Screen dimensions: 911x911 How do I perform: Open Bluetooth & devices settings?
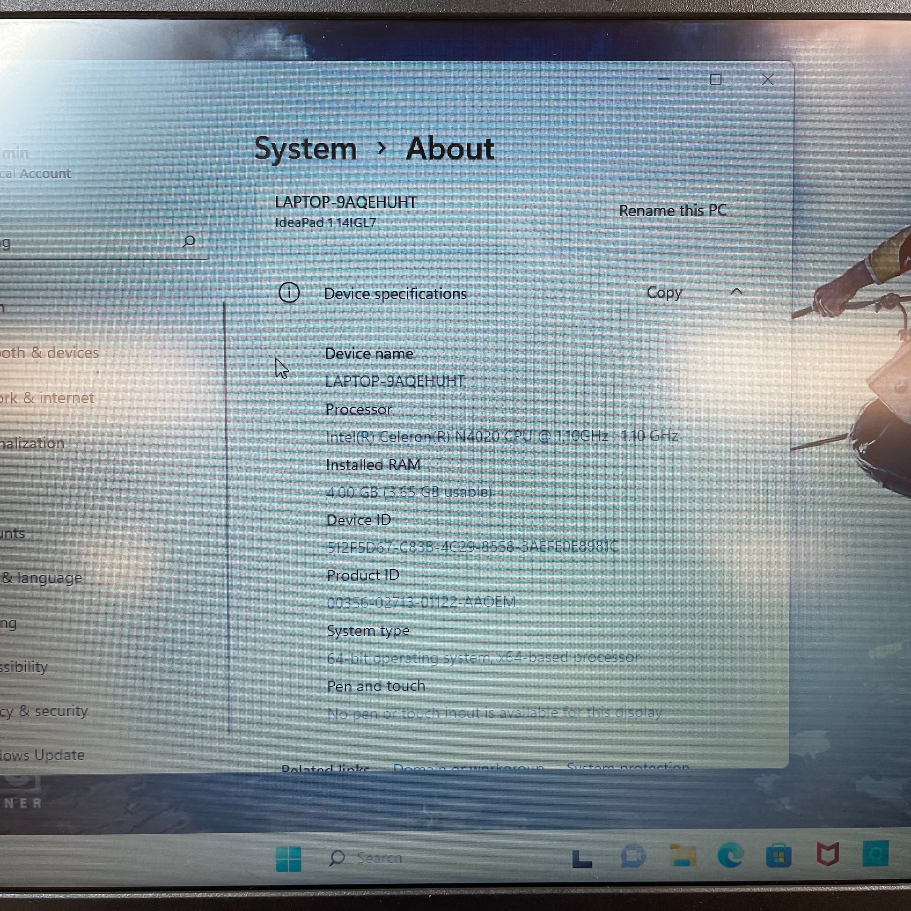pos(49,352)
